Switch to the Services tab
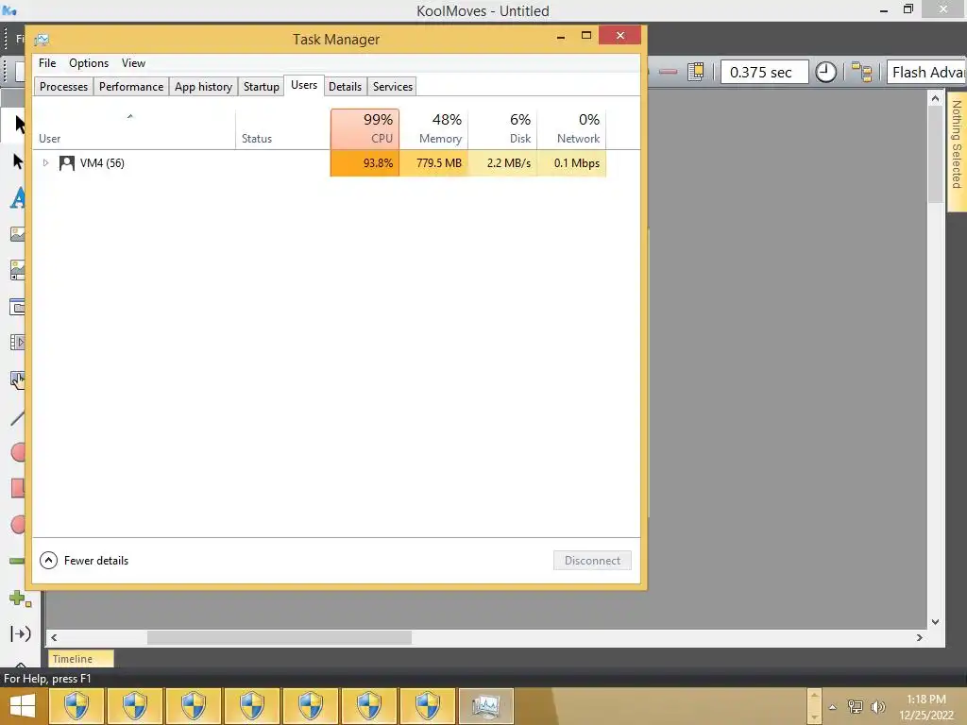Viewport: 967px width, 725px height. (392, 86)
